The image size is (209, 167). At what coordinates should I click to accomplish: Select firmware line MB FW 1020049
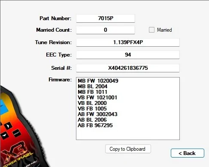[98, 81]
